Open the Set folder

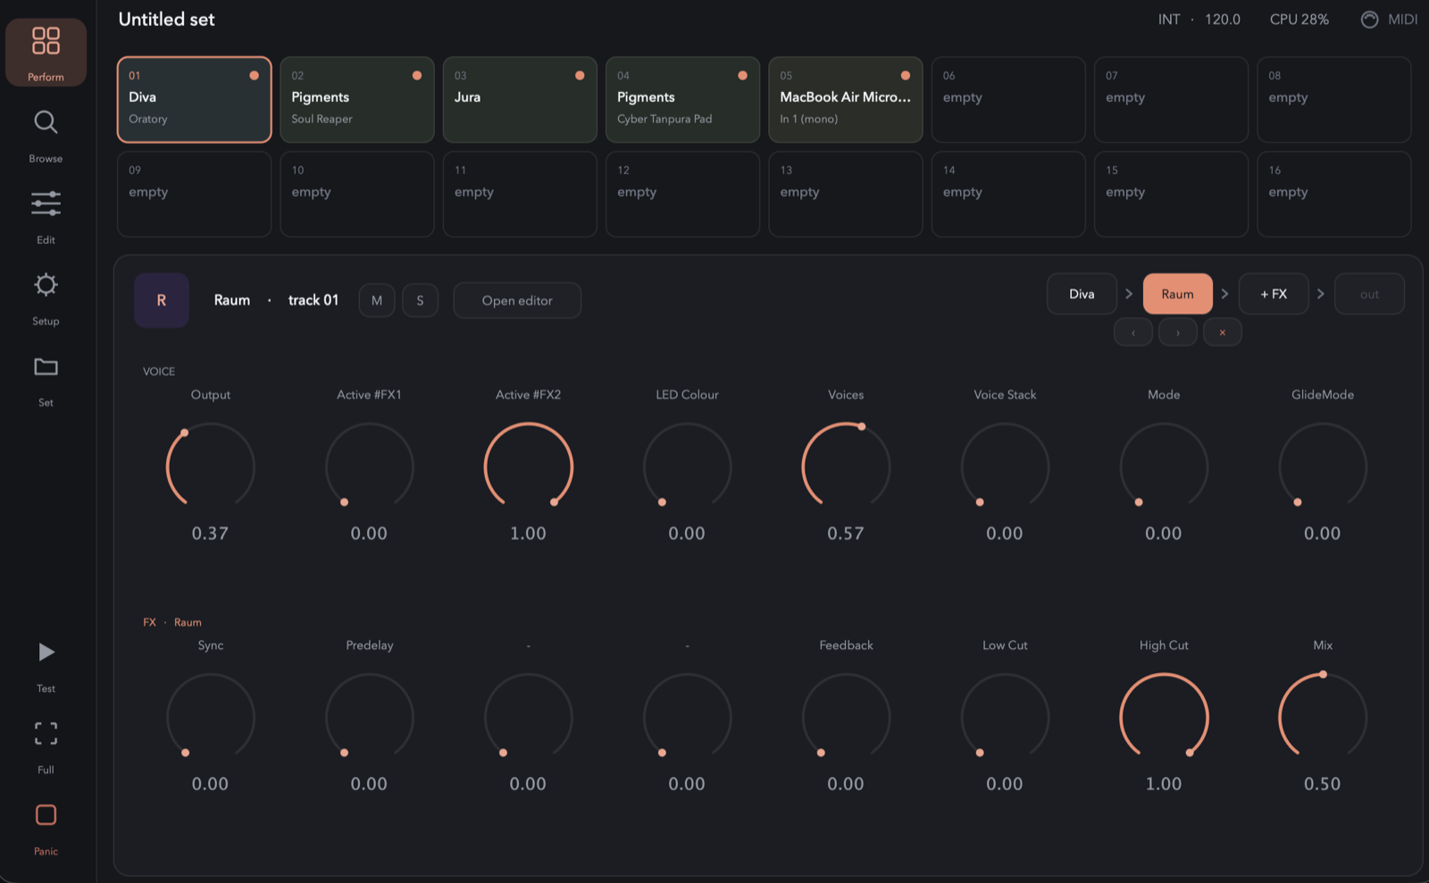point(46,380)
